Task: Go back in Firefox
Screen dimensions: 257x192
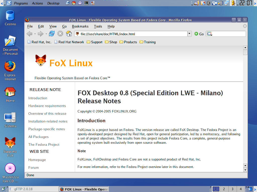Action: tap(30, 34)
